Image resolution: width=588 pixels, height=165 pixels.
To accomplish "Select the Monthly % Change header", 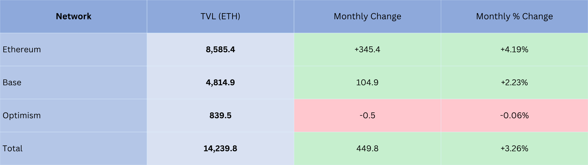I will tap(514, 16).
